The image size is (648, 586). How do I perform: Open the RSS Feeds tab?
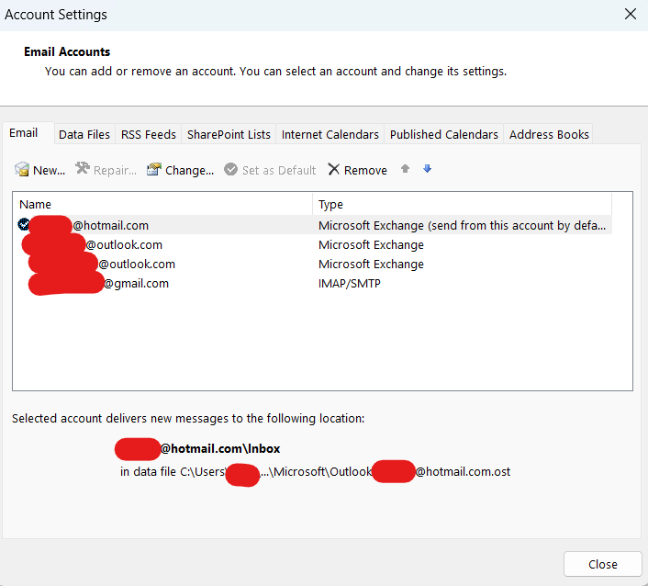point(149,134)
